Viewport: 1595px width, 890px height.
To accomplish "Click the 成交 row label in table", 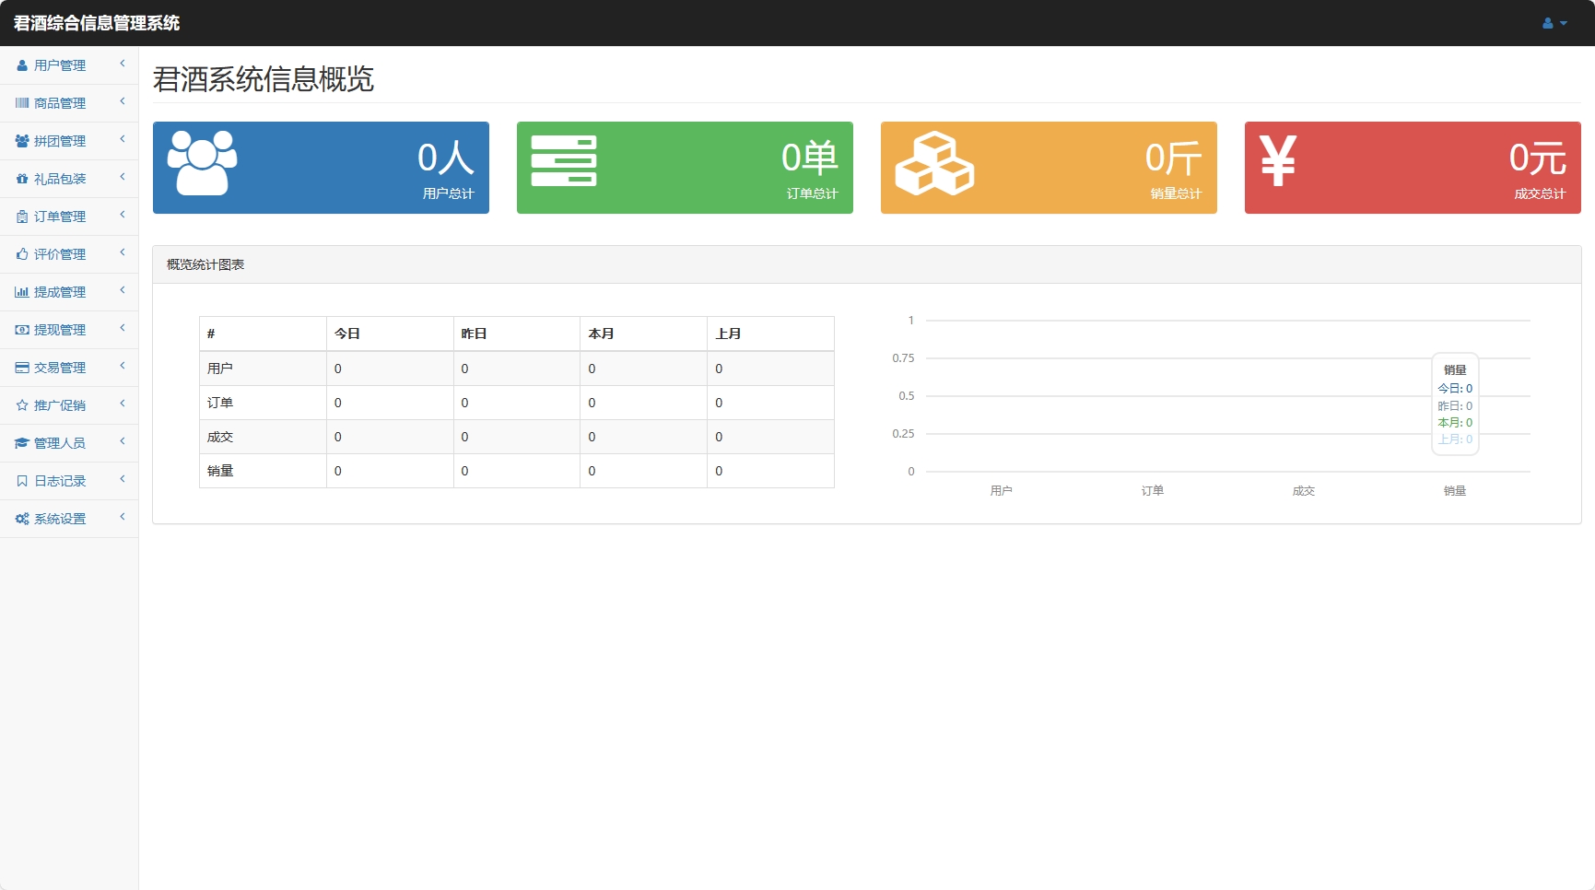I will point(220,437).
